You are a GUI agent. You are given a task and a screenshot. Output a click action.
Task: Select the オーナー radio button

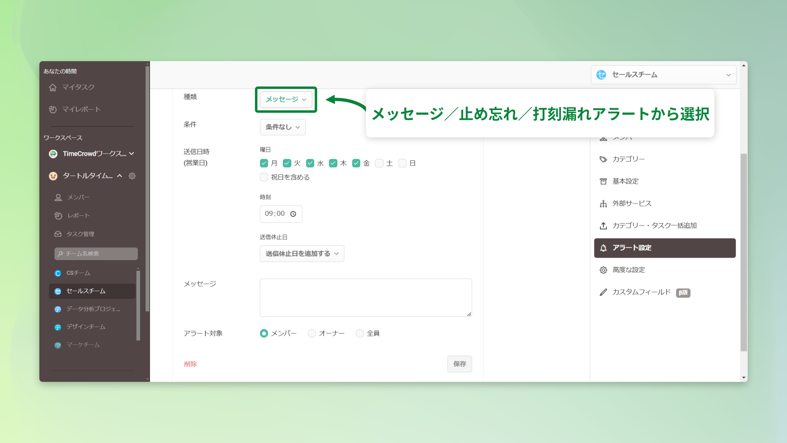click(x=312, y=333)
